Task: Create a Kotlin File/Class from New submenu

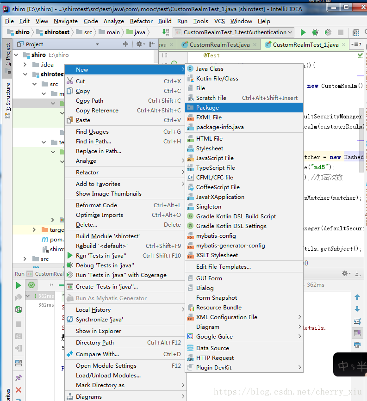Action: click(244, 79)
